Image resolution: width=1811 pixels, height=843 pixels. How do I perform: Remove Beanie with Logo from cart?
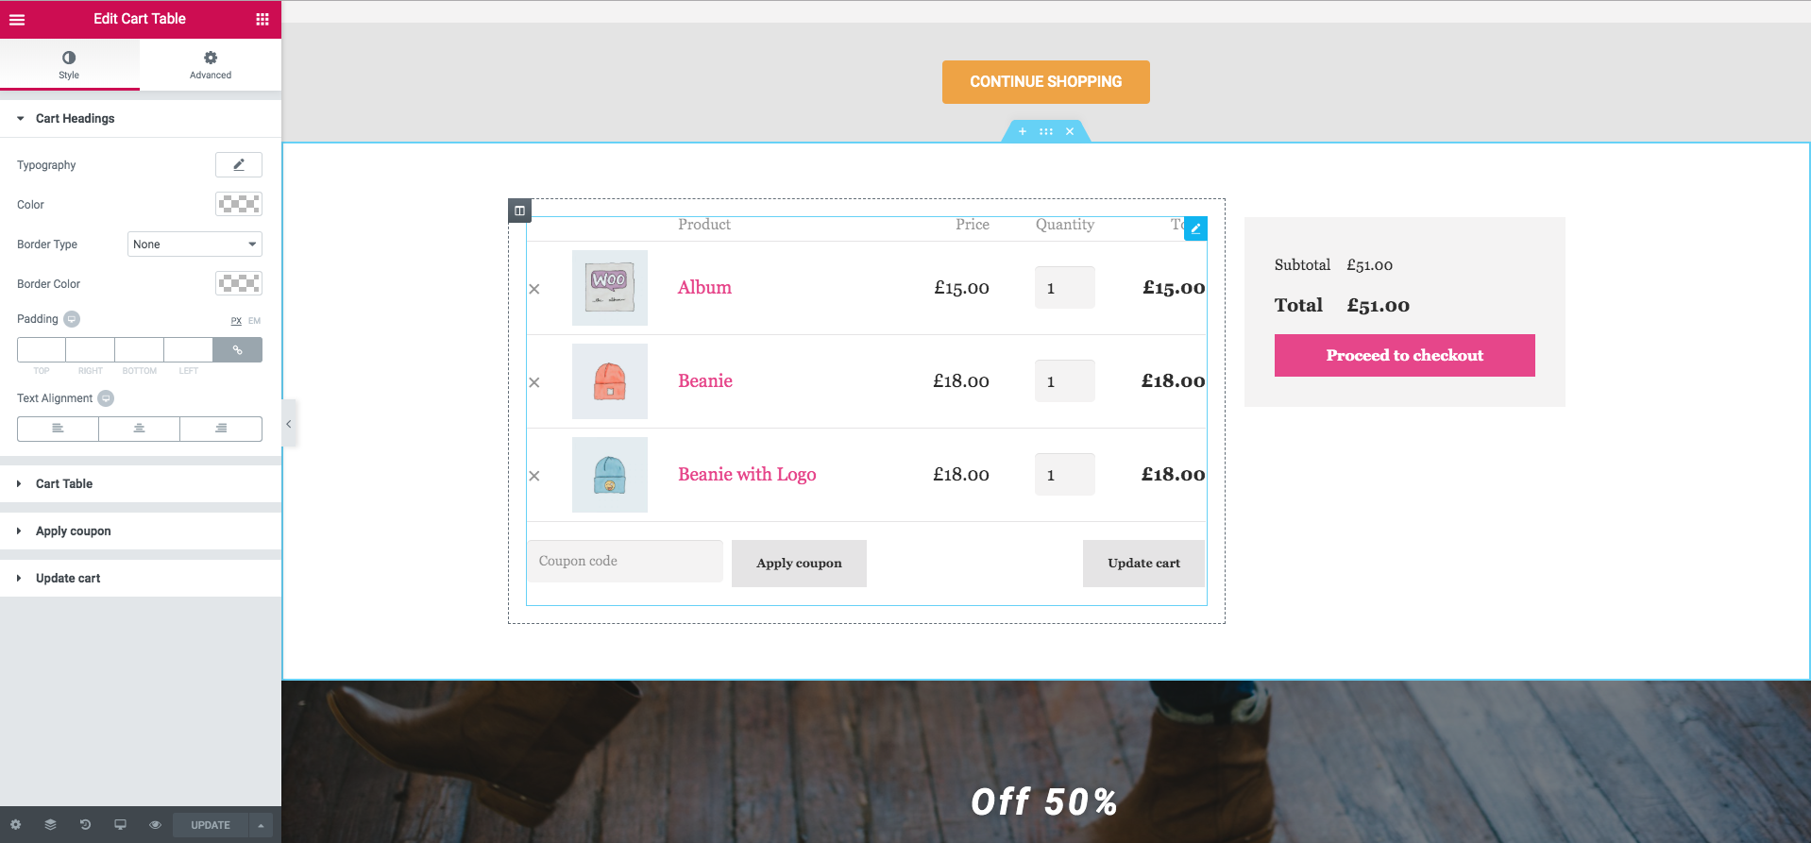[x=534, y=476]
